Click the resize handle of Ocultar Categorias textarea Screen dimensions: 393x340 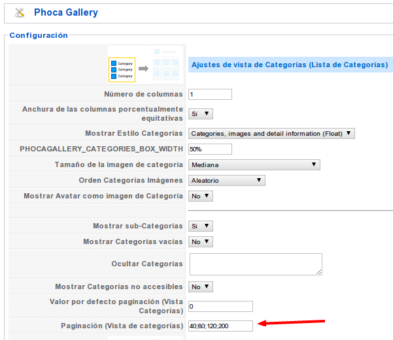pos(319,272)
